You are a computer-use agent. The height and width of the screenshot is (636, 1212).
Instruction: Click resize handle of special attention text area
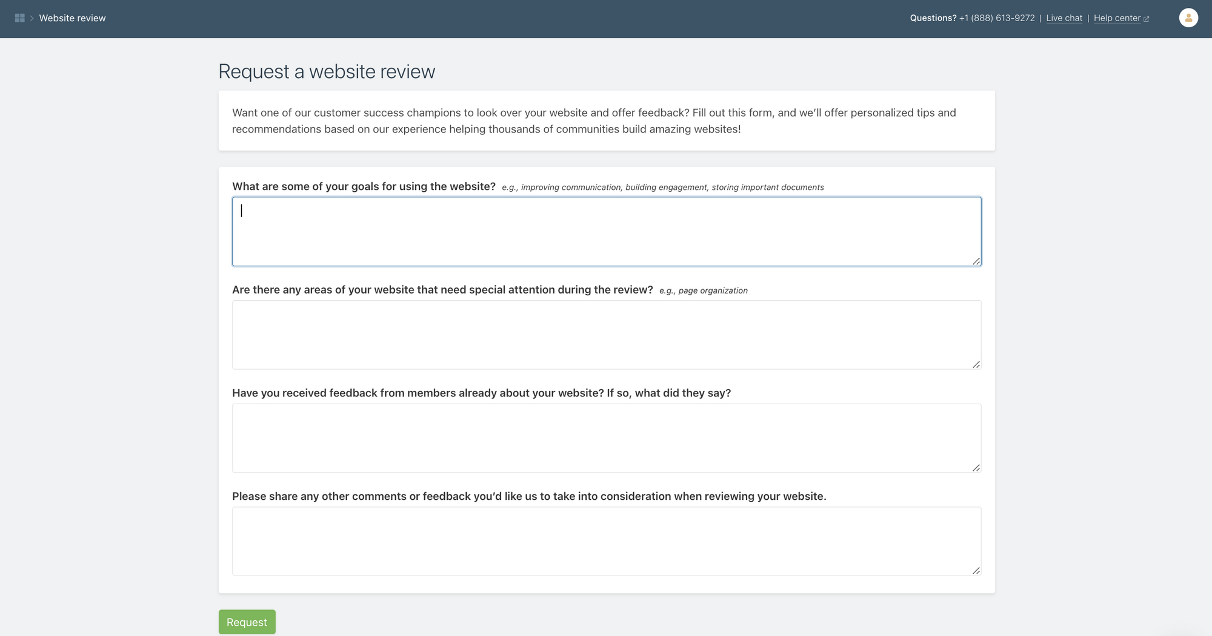point(976,364)
